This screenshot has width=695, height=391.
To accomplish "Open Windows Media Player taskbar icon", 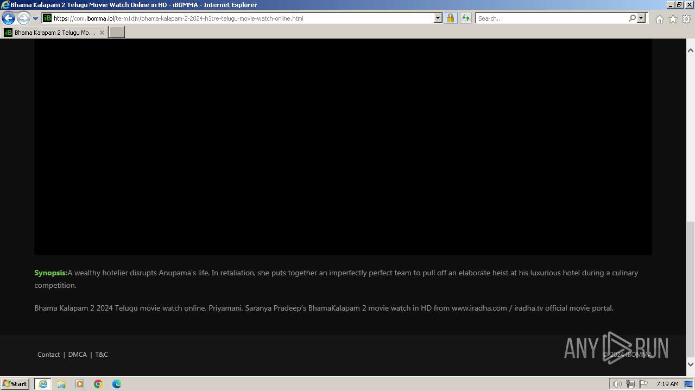I will pos(80,384).
